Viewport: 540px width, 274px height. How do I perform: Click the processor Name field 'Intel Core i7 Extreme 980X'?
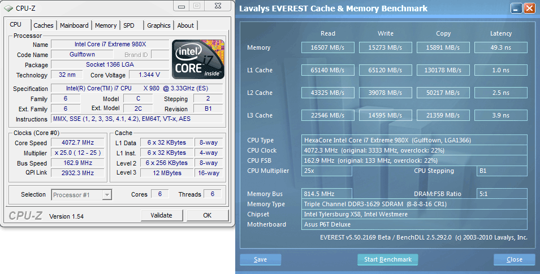tap(110, 45)
